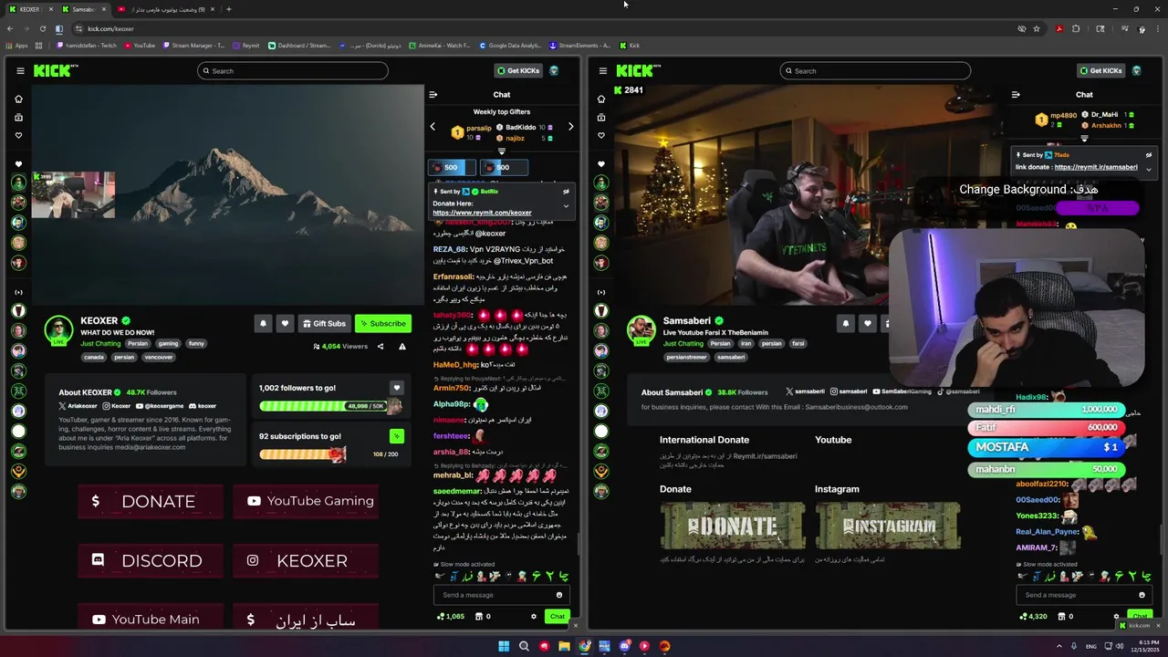Open the hamidstefan - Twitch bookmark

pyautogui.click(x=86, y=45)
